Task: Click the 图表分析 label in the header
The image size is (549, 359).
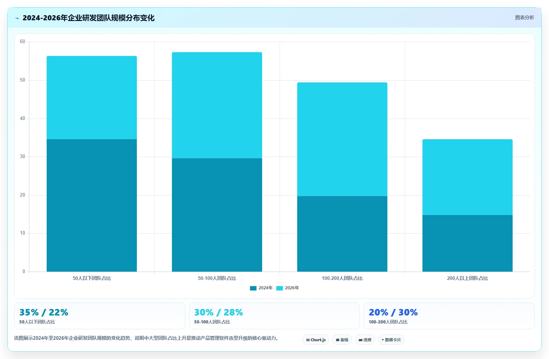Action: click(524, 17)
